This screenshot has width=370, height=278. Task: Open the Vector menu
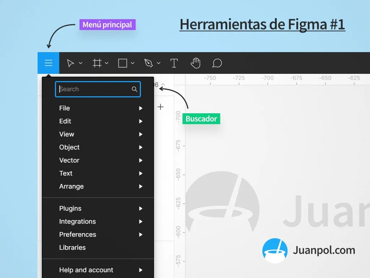(98, 160)
